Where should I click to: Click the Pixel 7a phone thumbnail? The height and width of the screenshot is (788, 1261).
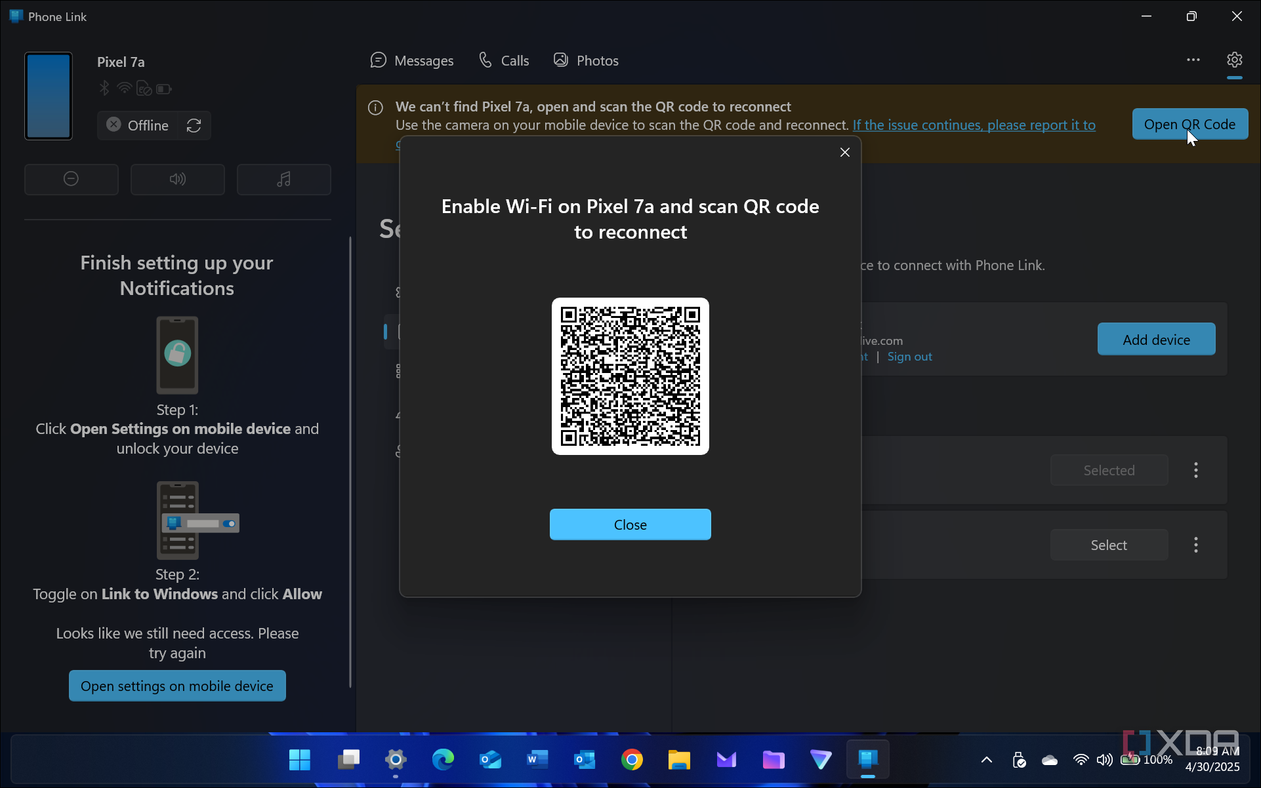click(x=49, y=96)
